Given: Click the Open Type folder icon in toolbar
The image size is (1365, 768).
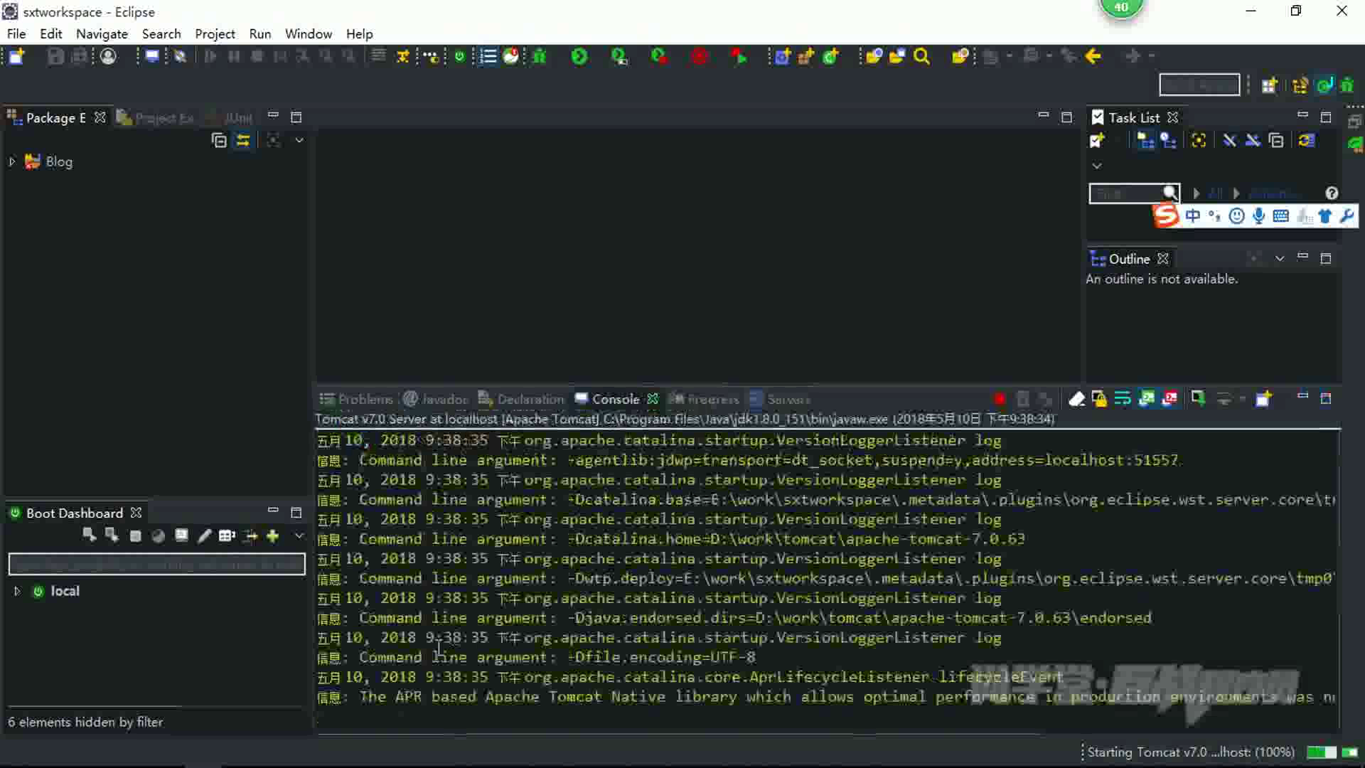Looking at the screenshot, I should (874, 56).
